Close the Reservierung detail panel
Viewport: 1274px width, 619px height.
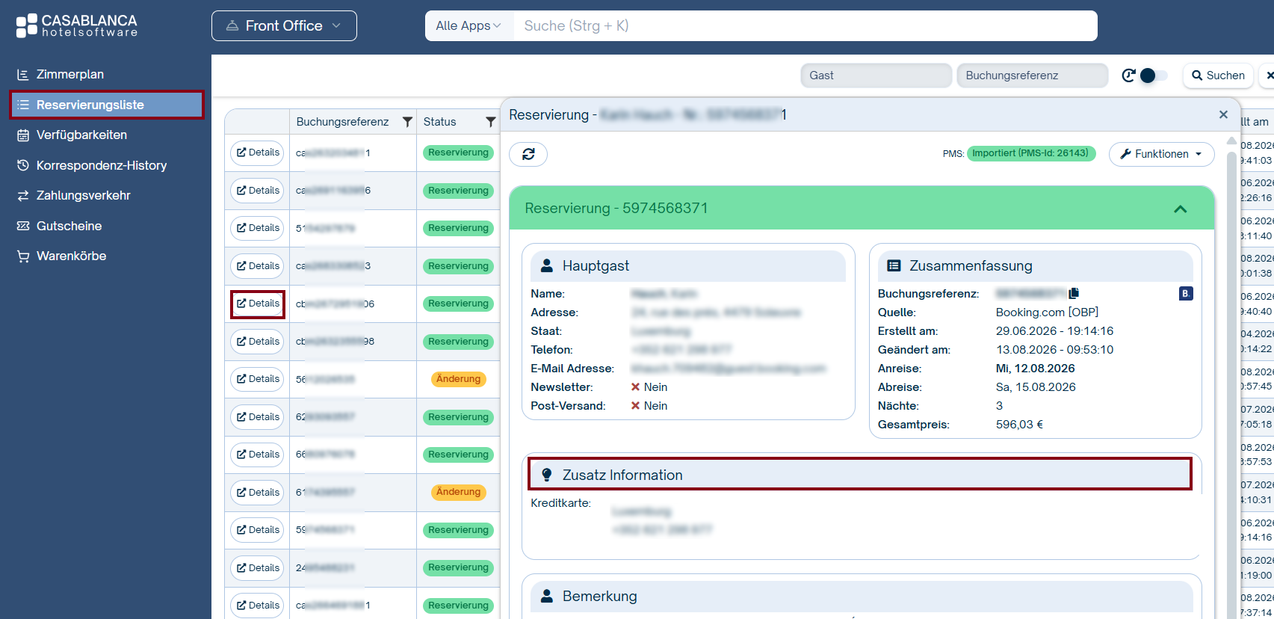1223,114
